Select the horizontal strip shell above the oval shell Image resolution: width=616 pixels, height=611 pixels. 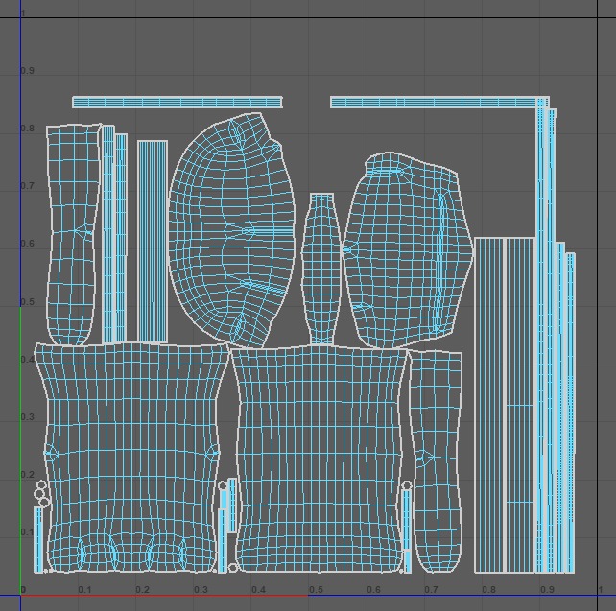tap(178, 102)
